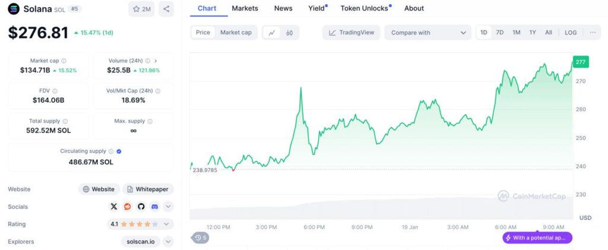Switch to candlestick chart view icon
The height and width of the screenshot is (250, 608).
click(x=290, y=33)
